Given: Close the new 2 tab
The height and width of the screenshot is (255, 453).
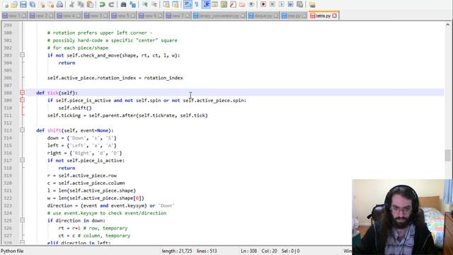Looking at the screenshot, I should [51, 16].
